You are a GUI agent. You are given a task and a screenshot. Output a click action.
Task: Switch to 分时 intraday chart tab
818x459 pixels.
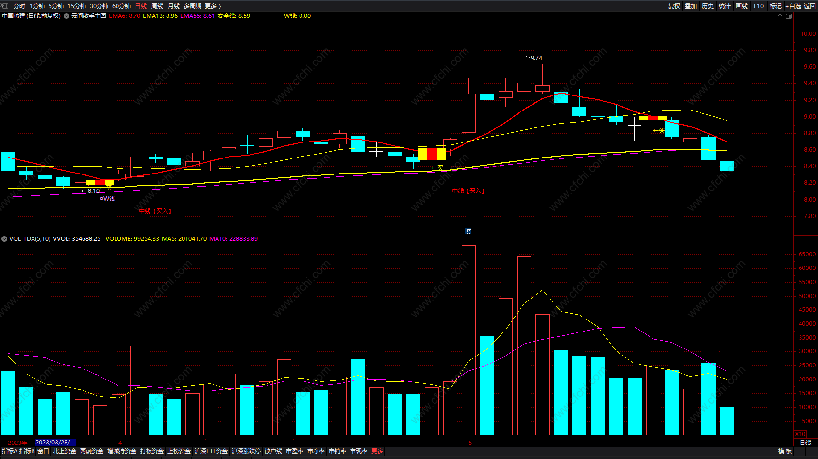[x=19, y=6]
